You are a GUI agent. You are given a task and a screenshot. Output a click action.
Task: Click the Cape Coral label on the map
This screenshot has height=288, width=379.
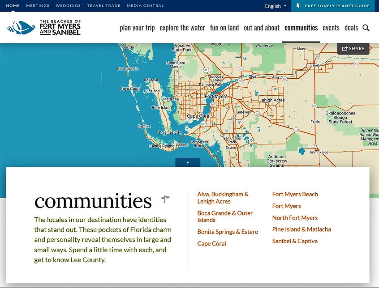click(x=198, y=116)
